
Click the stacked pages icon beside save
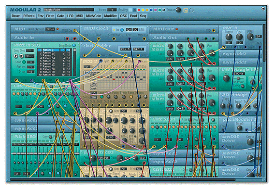191,10
